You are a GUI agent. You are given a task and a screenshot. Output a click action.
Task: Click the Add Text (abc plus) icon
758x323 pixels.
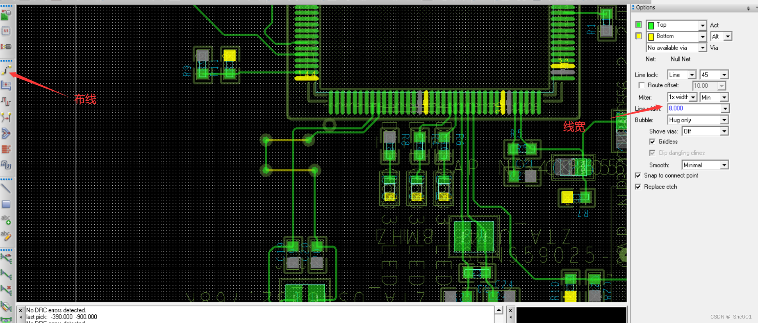tap(6, 220)
